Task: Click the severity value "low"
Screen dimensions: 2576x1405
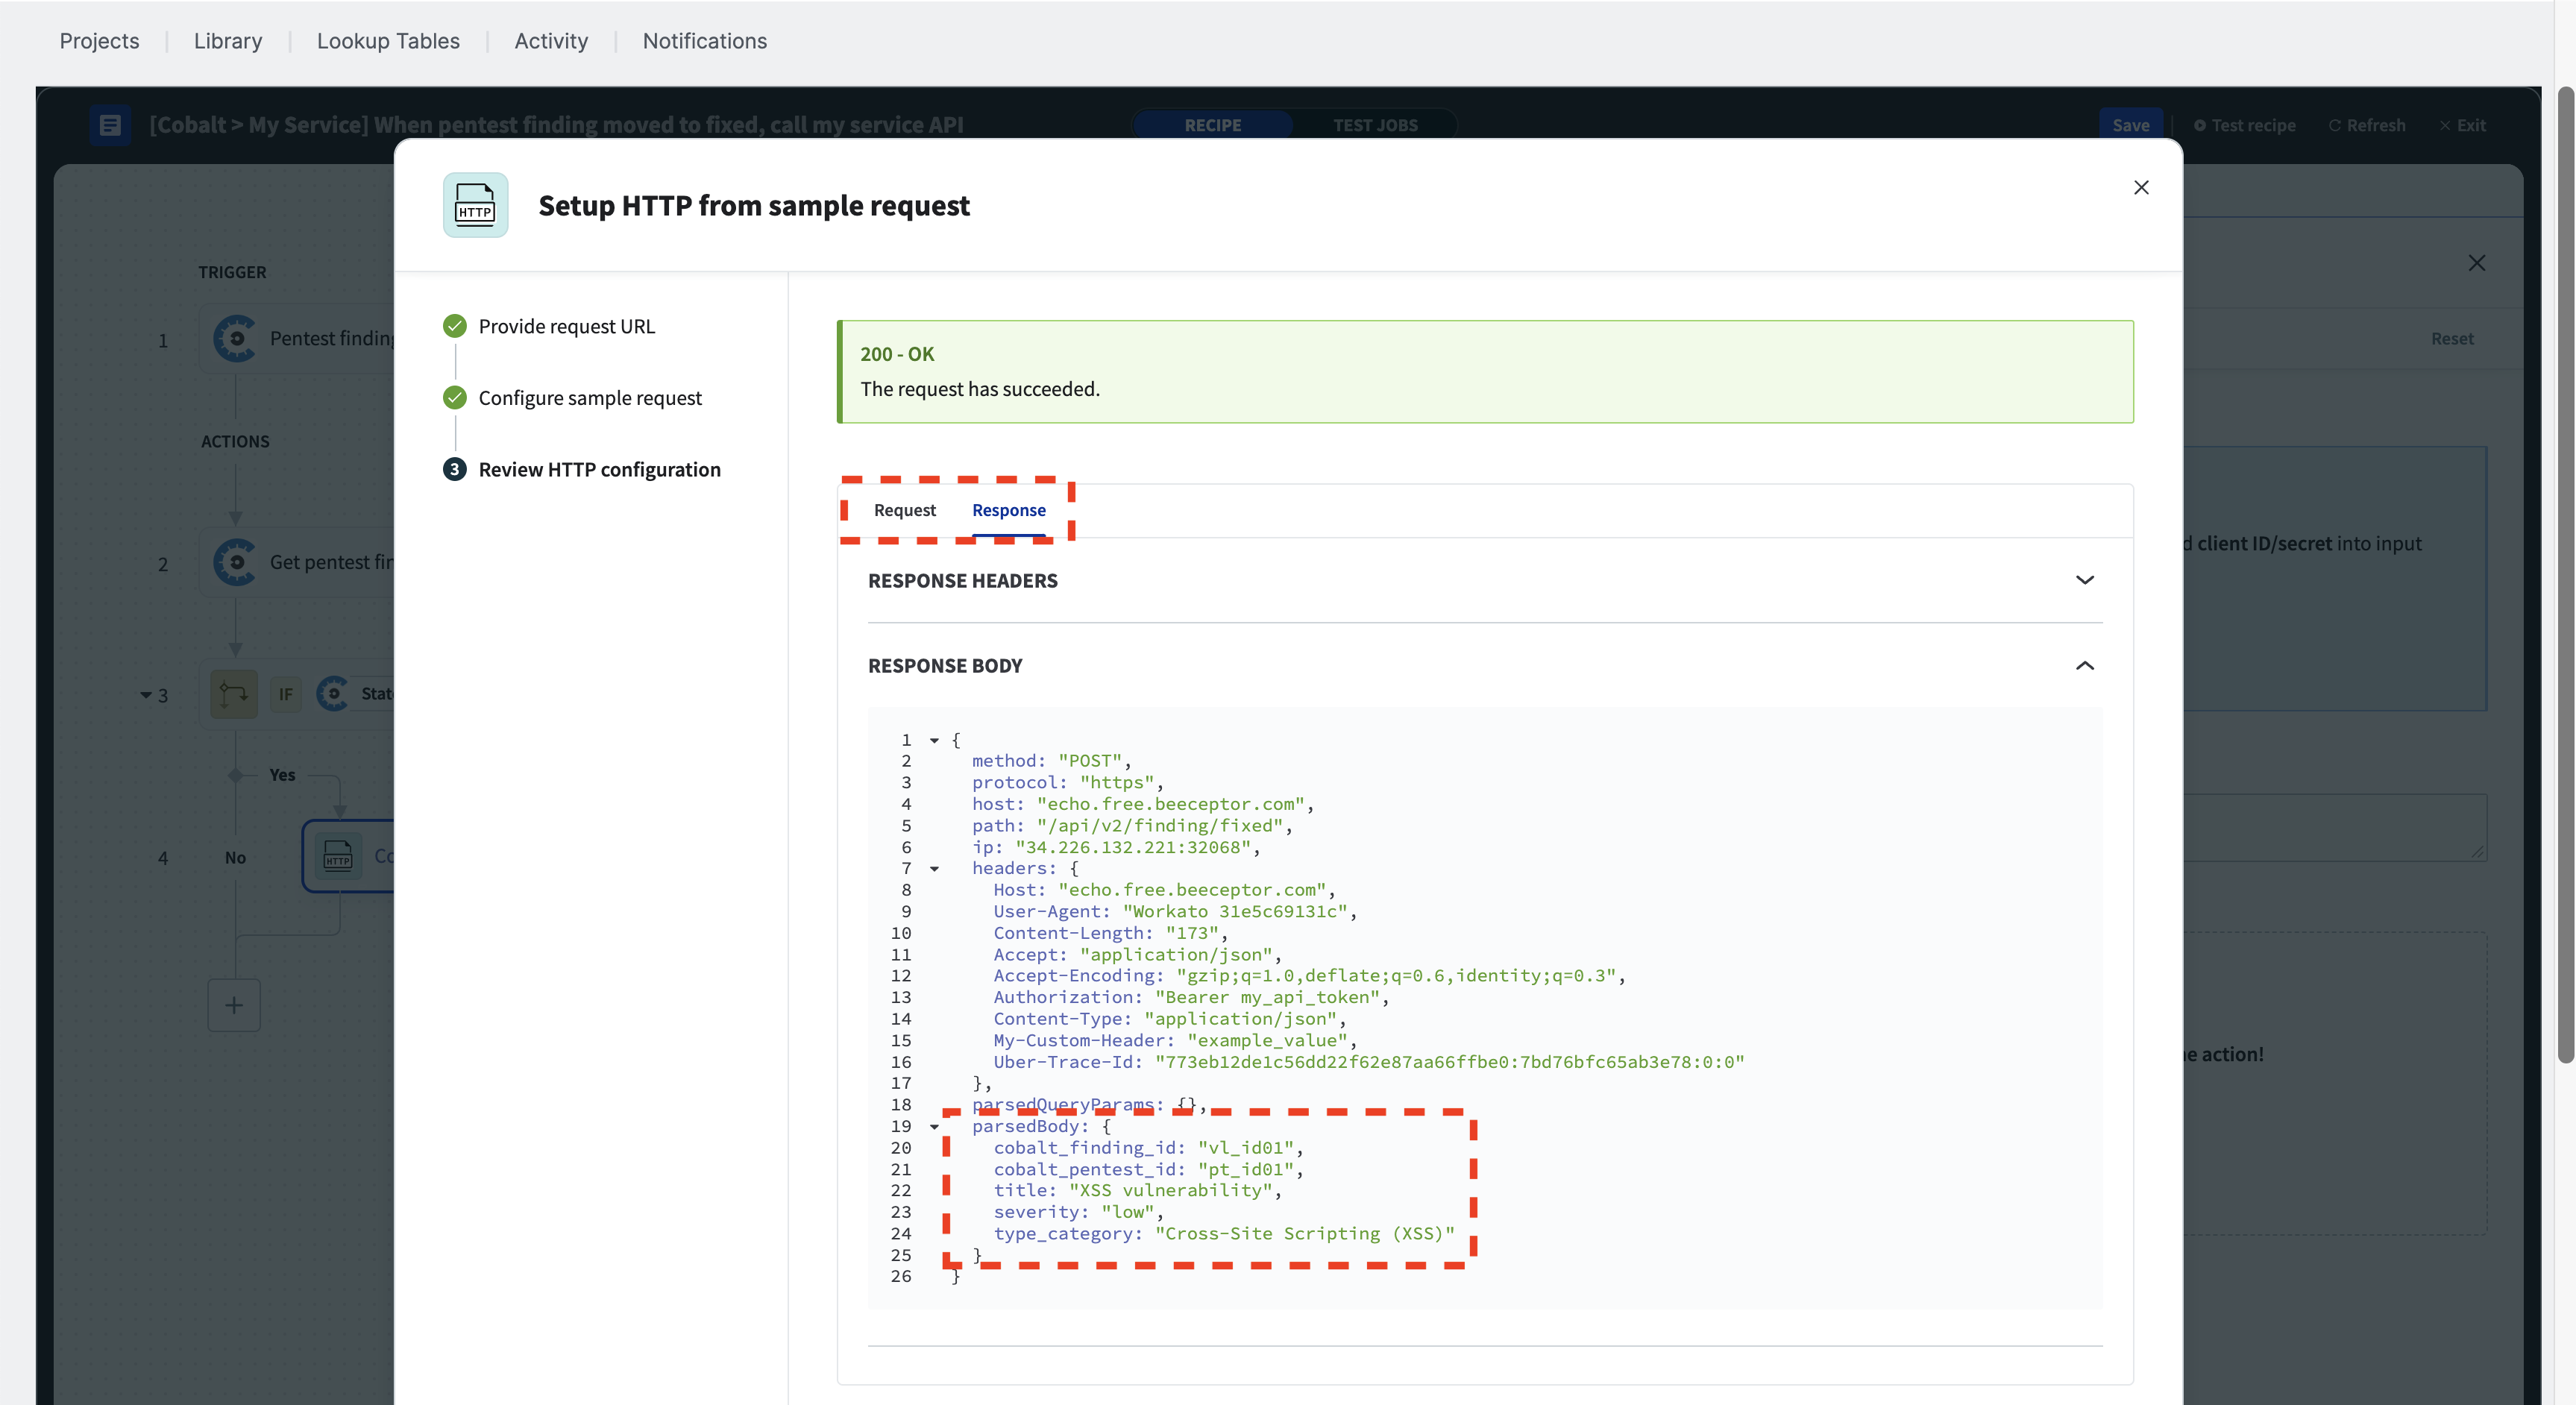Action: point(1127,1213)
